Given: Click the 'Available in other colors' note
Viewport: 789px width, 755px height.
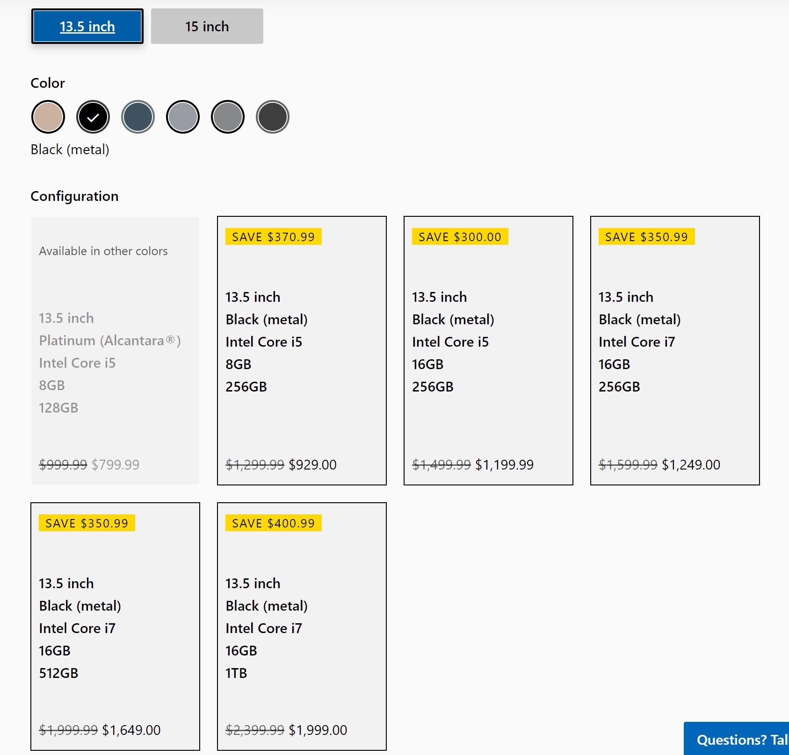Looking at the screenshot, I should pos(103,251).
